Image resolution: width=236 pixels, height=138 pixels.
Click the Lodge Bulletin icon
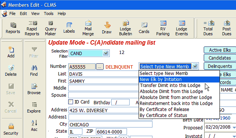point(125,28)
